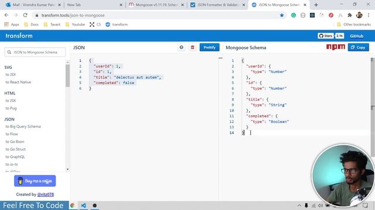
Task: Select JSON to Big Query Schema
Action: [x=23, y=127]
